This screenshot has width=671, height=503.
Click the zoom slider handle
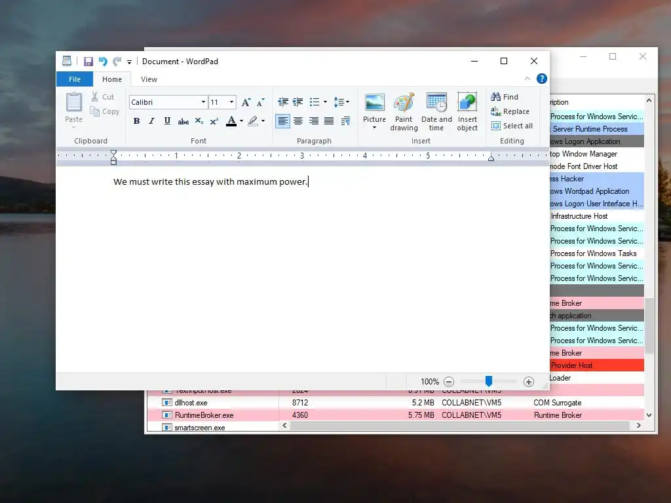489,381
